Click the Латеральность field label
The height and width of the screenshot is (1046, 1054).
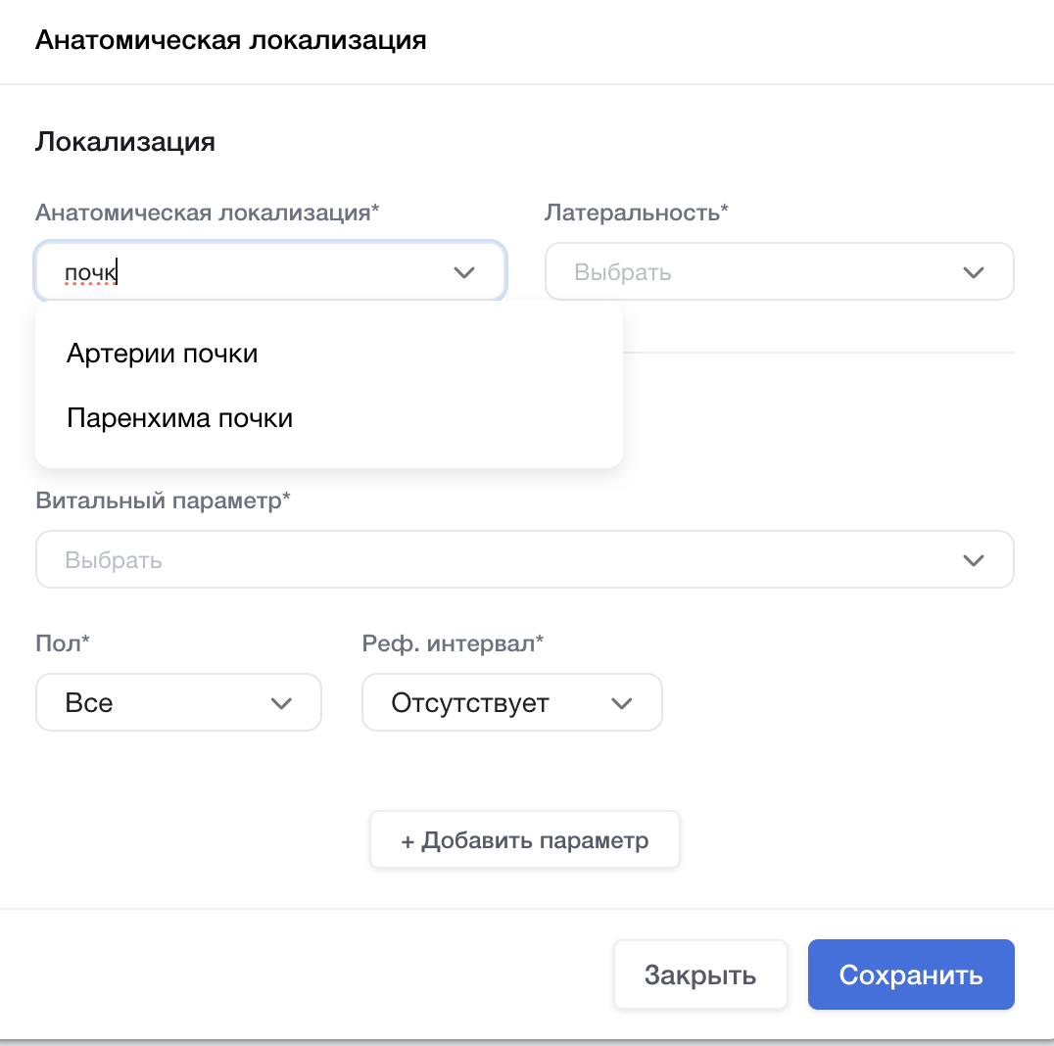coord(637,213)
